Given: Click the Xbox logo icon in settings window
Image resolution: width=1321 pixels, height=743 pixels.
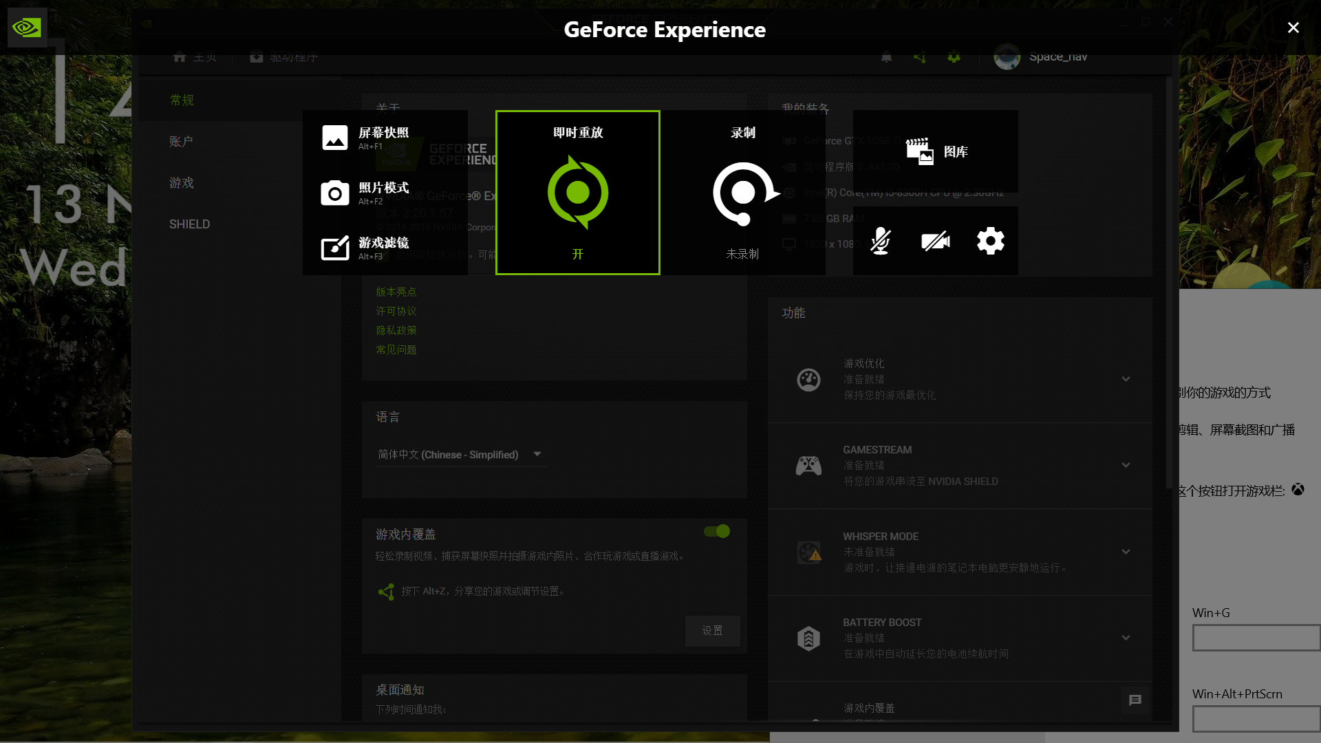Looking at the screenshot, I should 1298,490.
